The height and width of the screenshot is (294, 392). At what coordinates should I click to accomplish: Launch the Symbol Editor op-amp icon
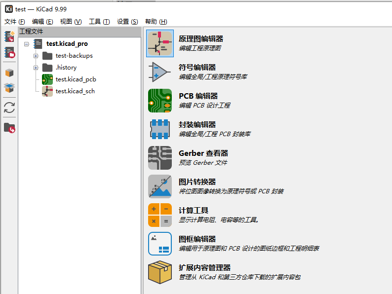(160, 72)
